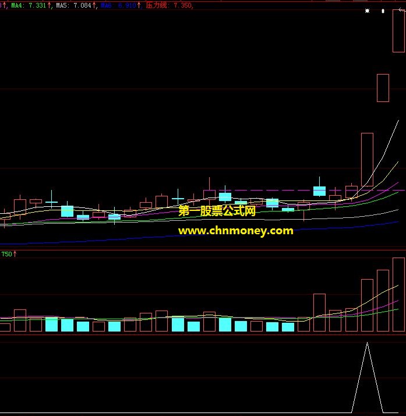406x416 pixels.
Task: Click the left-pointing arrow at the latest candle
Action: (401, 10)
